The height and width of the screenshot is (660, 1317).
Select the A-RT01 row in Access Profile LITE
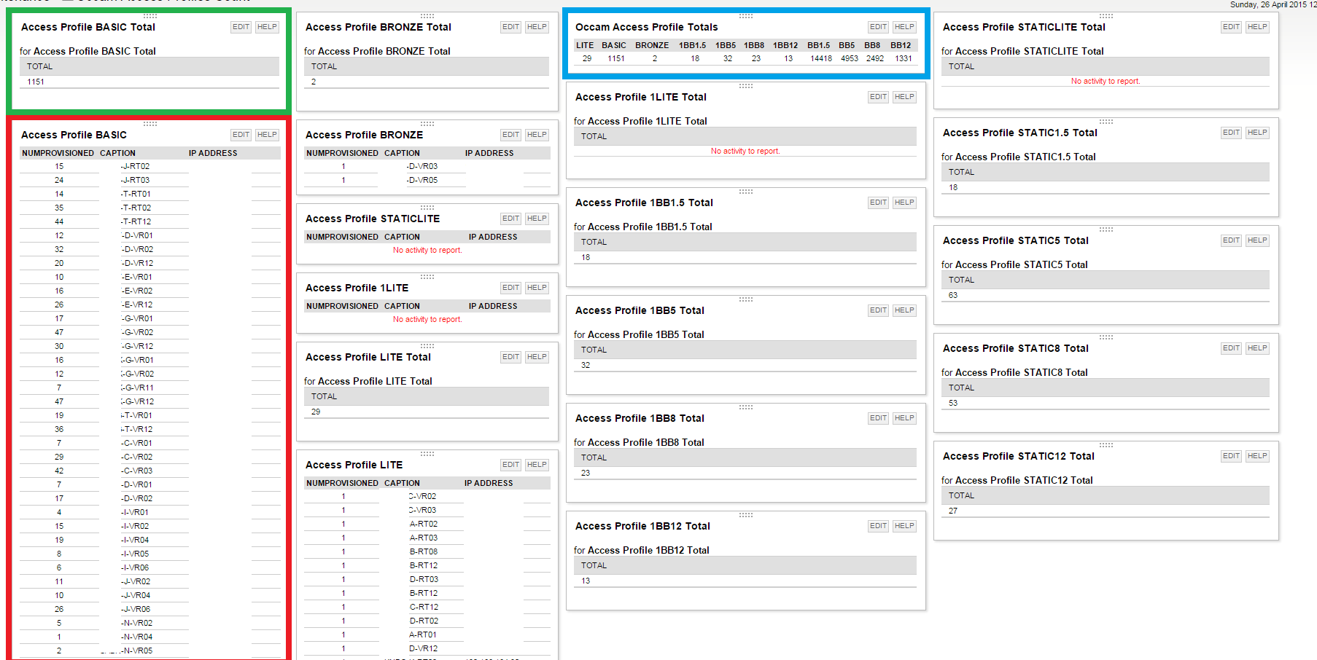click(x=427, y=635)
